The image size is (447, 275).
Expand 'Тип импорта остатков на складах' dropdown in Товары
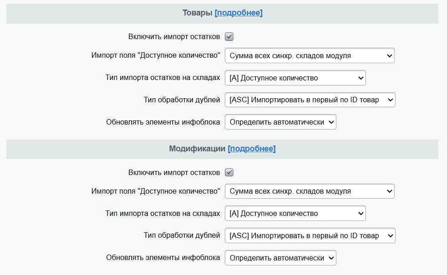pyautogui.click(x=295, y=78)
